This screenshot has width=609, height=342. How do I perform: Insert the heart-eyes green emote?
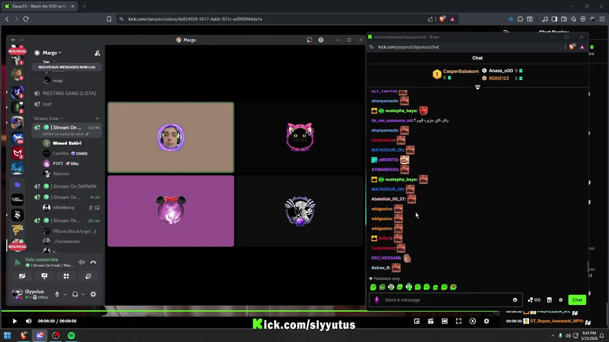[x=453, y=287]
